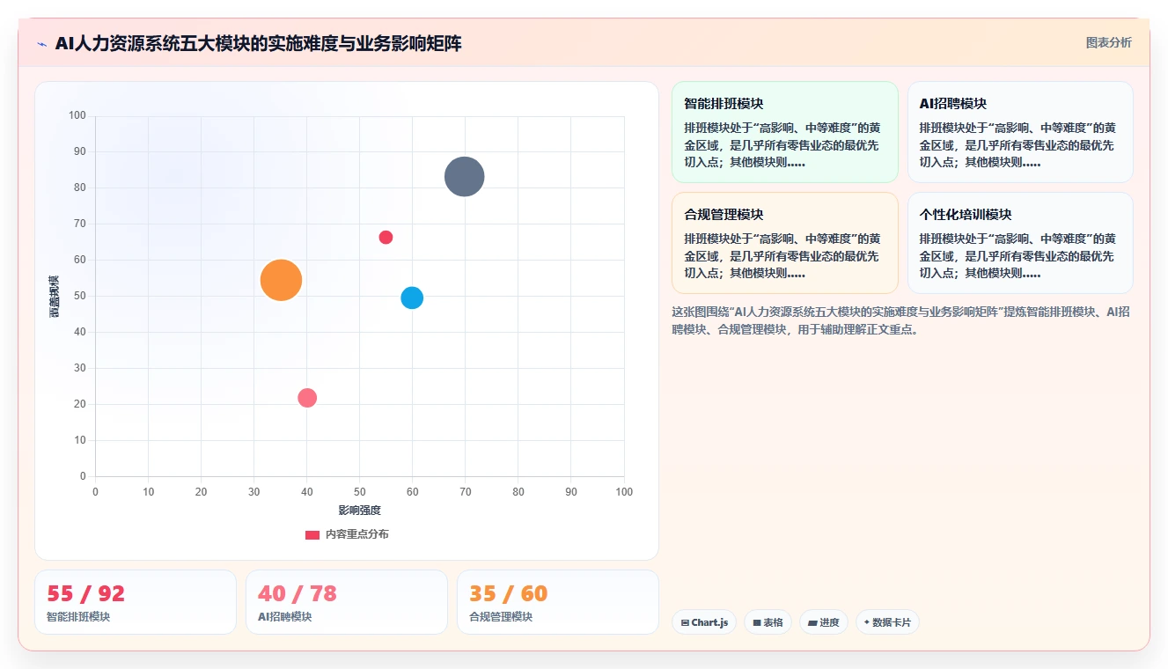The image size is (1168, 669).
Task: Click the 合规管理模块 label under 35 / 60
Action: [501, 617]
